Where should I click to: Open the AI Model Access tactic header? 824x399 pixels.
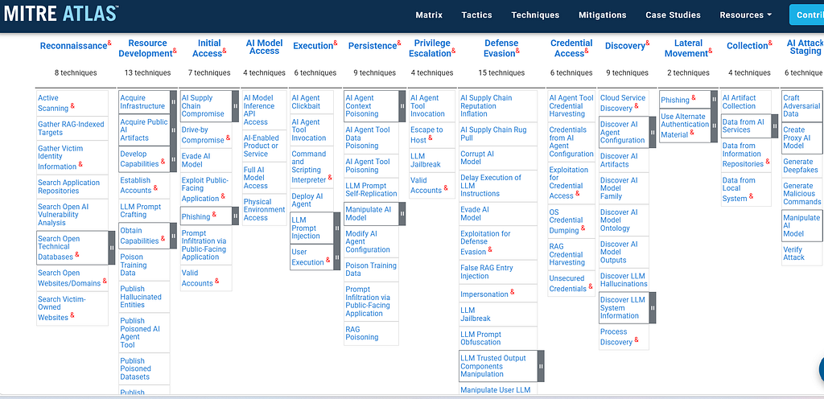tap(264, 47)
